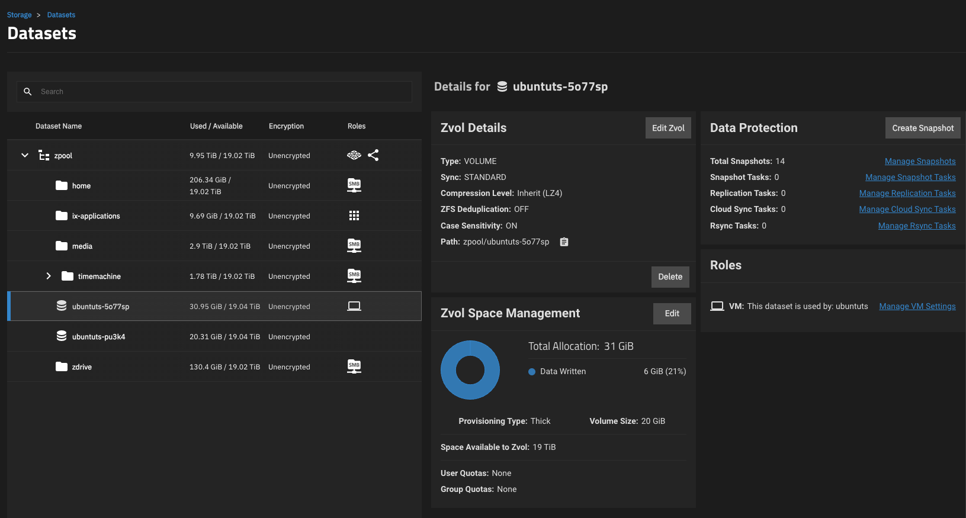Select the ubuntuts-pu3k4 zvol row
The width and height of the screenshot is (966, 518).
tap(98, 336)
